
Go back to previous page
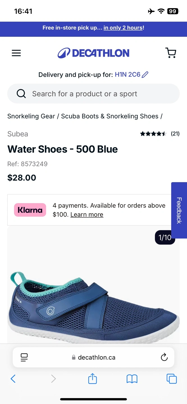coord(13,379)
